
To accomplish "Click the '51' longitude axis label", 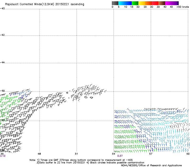I will 76,154.
